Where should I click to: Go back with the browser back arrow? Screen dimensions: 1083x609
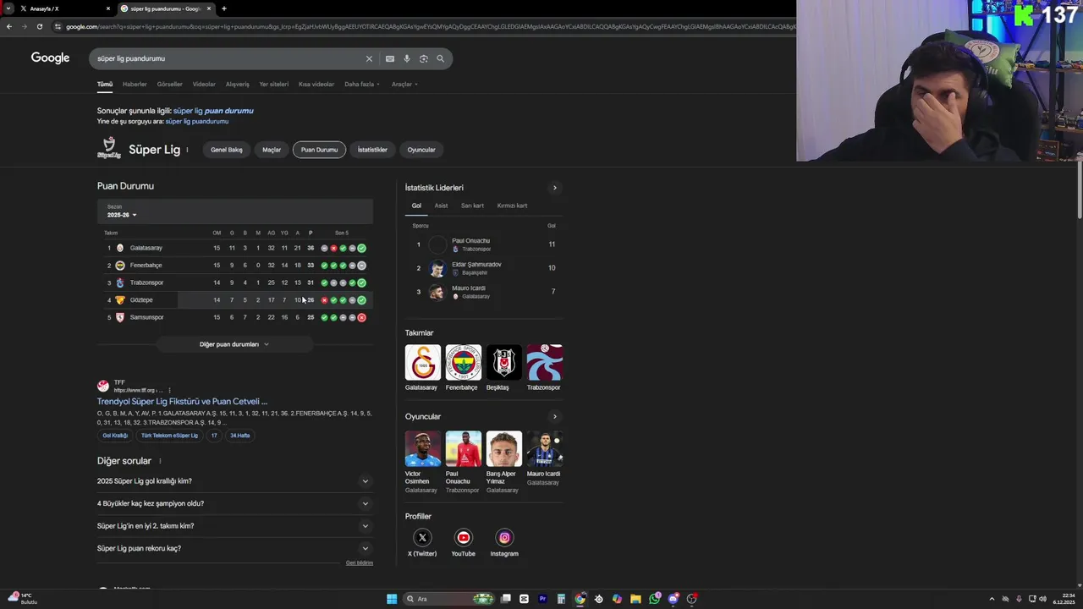pos(9,26)
